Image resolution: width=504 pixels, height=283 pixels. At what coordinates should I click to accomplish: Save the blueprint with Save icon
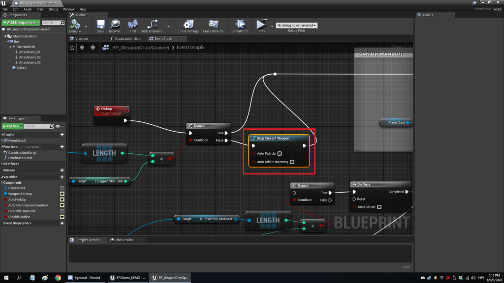(100, 25)
